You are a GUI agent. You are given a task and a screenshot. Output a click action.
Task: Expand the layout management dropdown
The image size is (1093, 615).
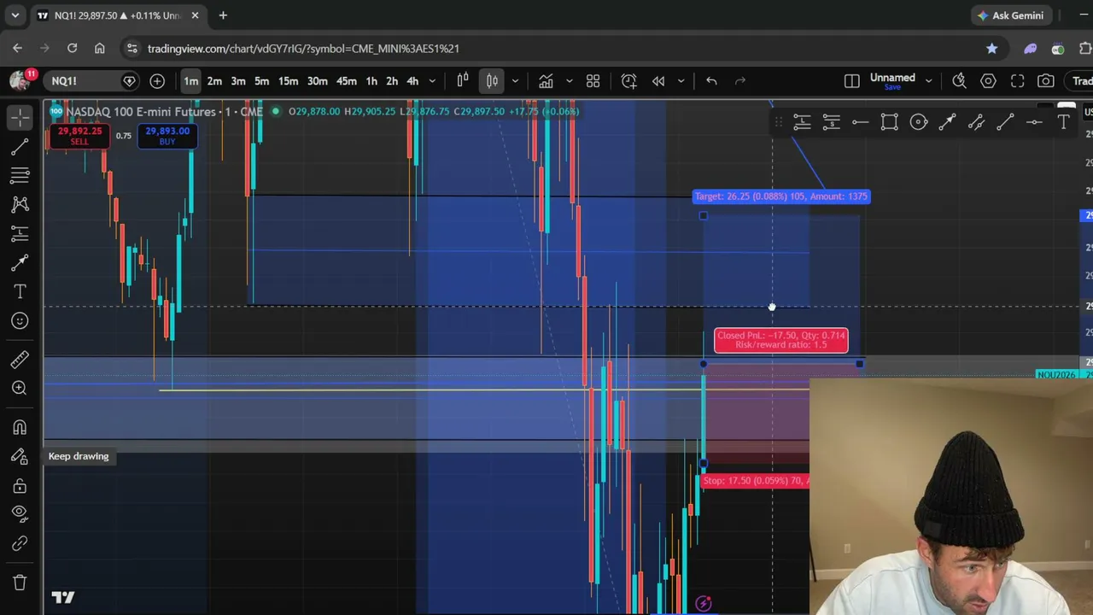click(928, 81)
